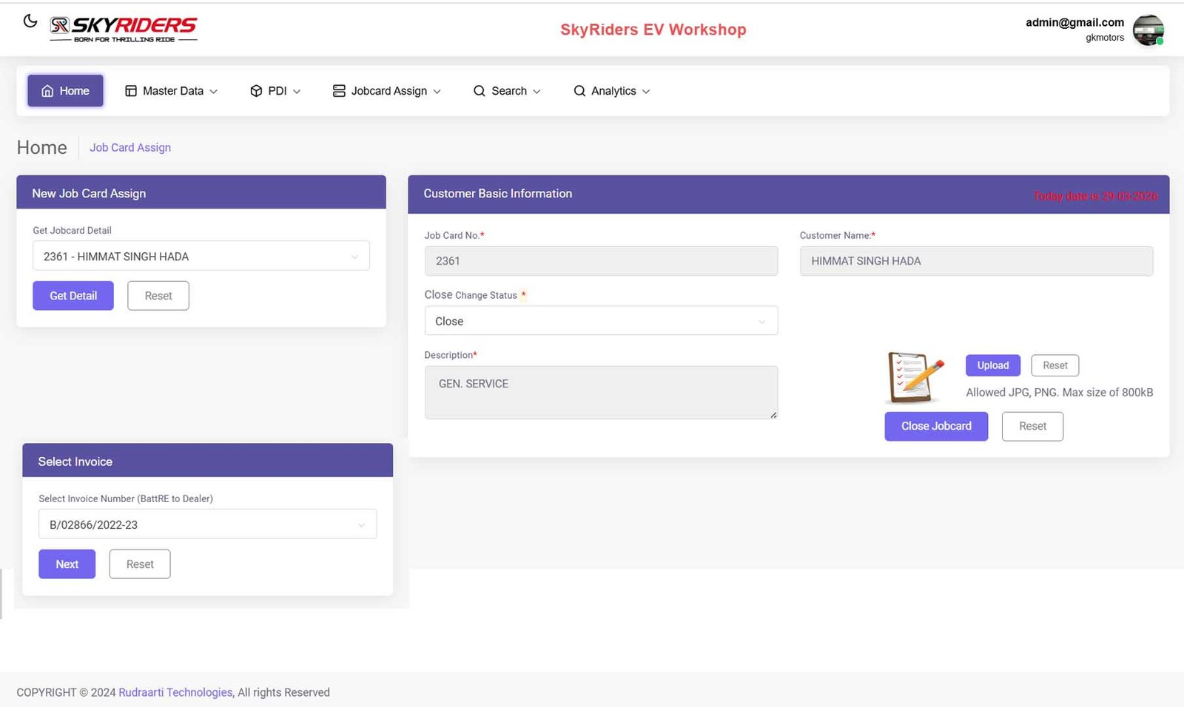Open the admin profile avatar

click(x=1148, y=30)
